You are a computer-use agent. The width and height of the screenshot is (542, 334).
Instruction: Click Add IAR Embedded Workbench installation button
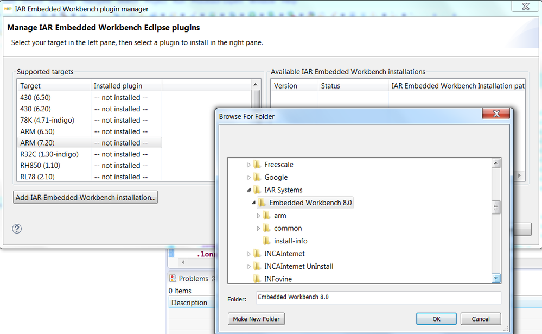85,197
